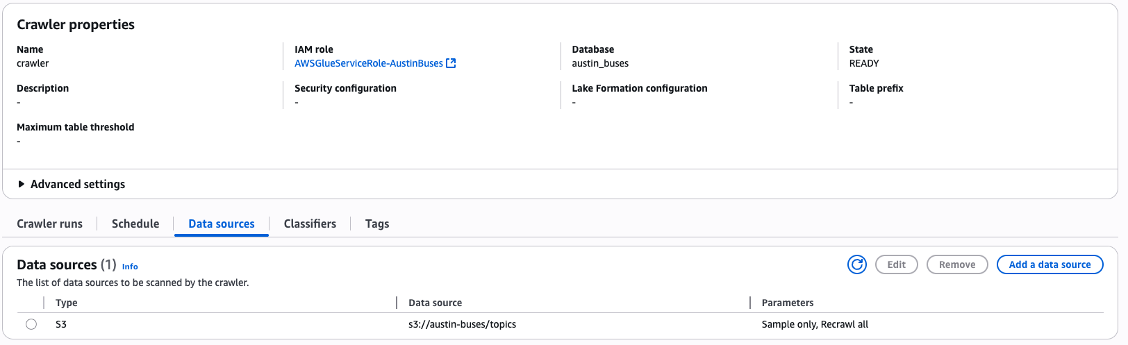Screen dimensions: 1128x345
Task: Click the austin_buses database value
Action: [600, 63]
